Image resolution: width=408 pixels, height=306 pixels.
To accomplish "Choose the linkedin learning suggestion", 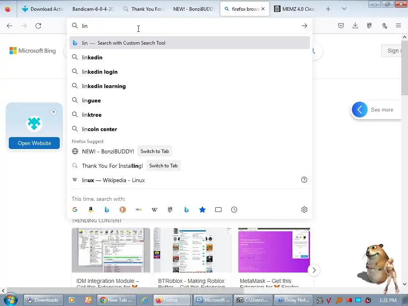I will 190,86.
